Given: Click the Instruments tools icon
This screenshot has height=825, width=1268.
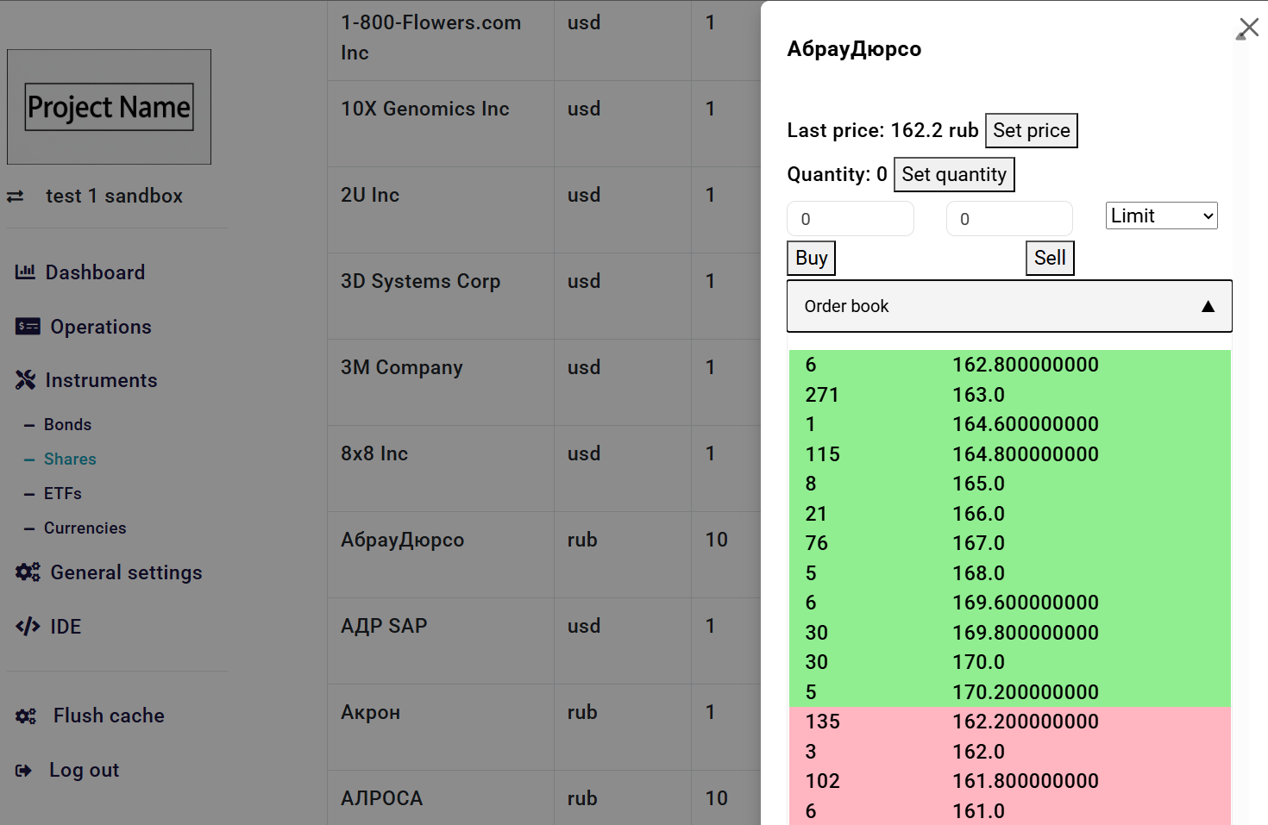Looking at the screenshot, I should pyautogui.click(x=25, y=380).
